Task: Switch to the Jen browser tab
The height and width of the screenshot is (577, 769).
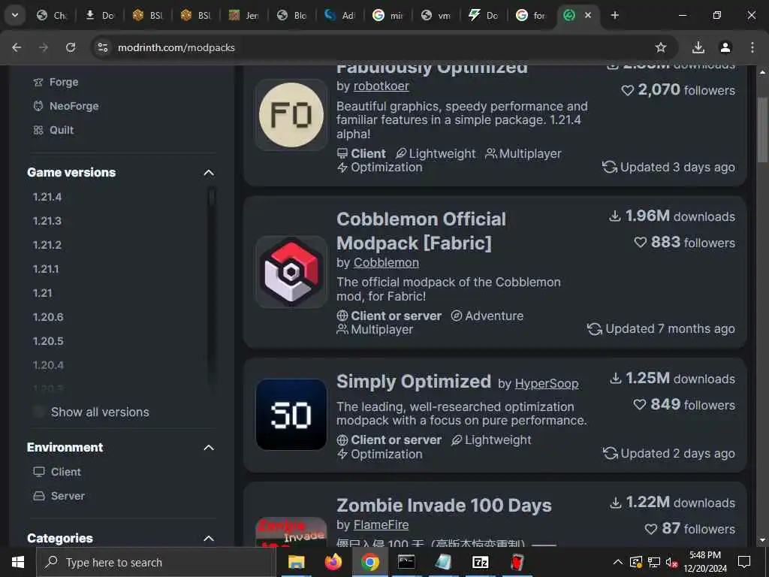Action: 244,15
